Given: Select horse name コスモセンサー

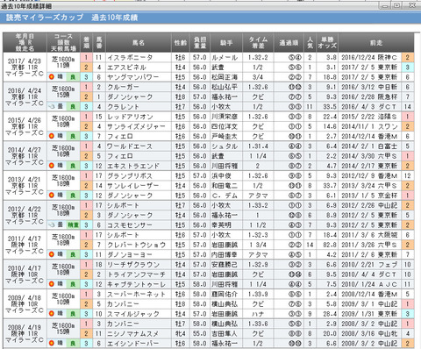Looking at the screenshot, I should click(x=130, y=225).
